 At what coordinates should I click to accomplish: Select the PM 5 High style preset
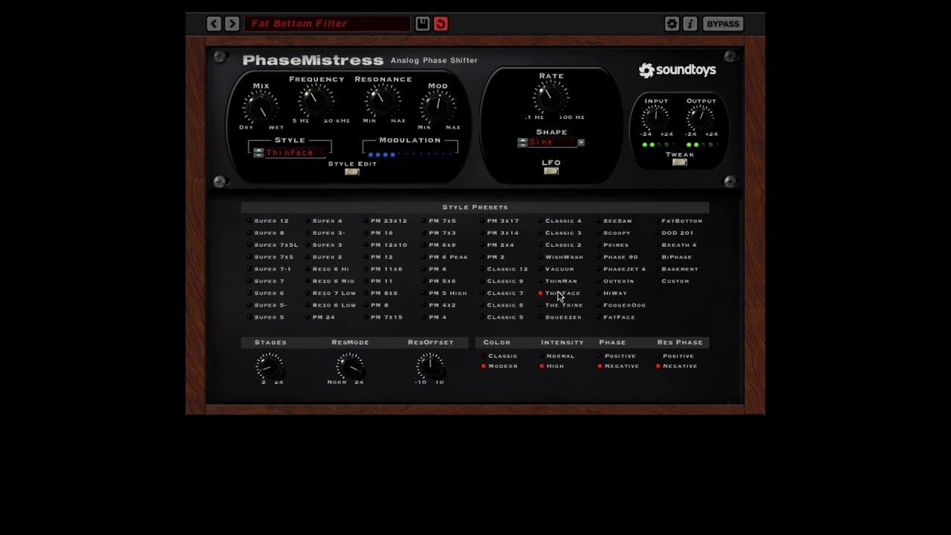click(x=444, y=293)
